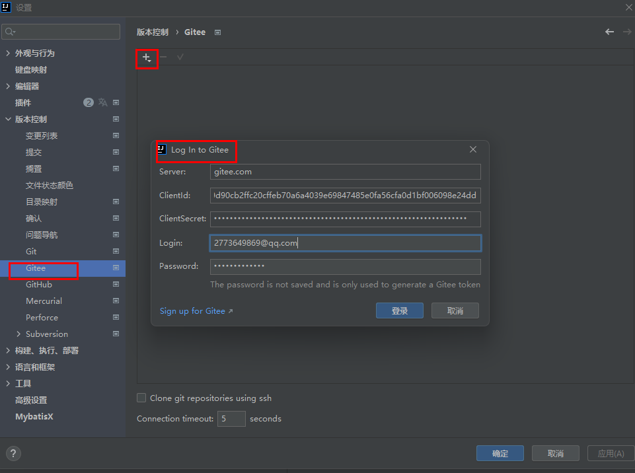Click the project icon on Git row

(116, 252)
